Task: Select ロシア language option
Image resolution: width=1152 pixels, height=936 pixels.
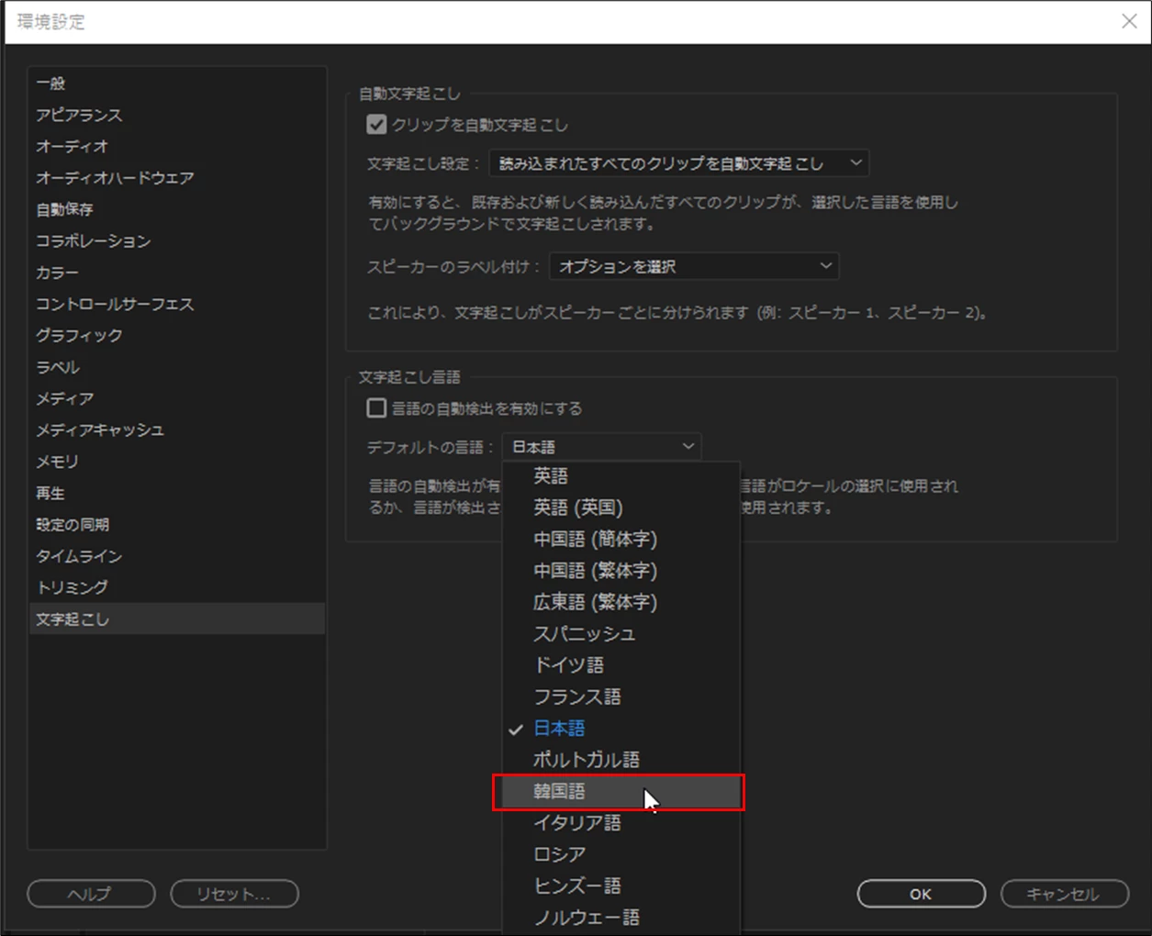Action: tap(621, 854)
